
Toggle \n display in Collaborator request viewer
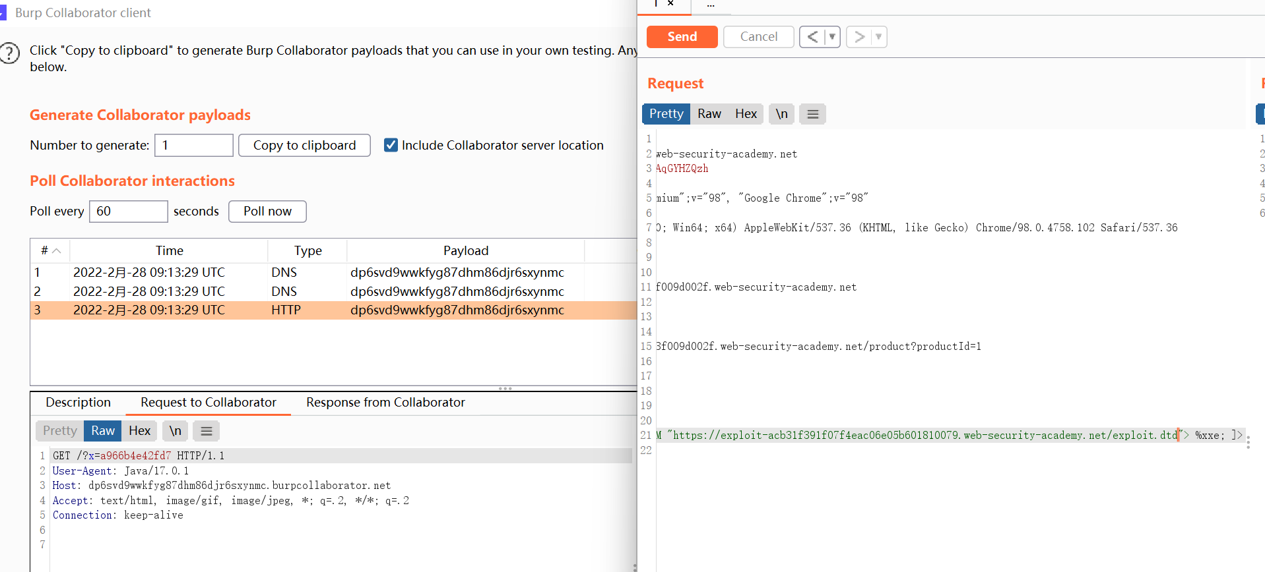pos(175,431)
